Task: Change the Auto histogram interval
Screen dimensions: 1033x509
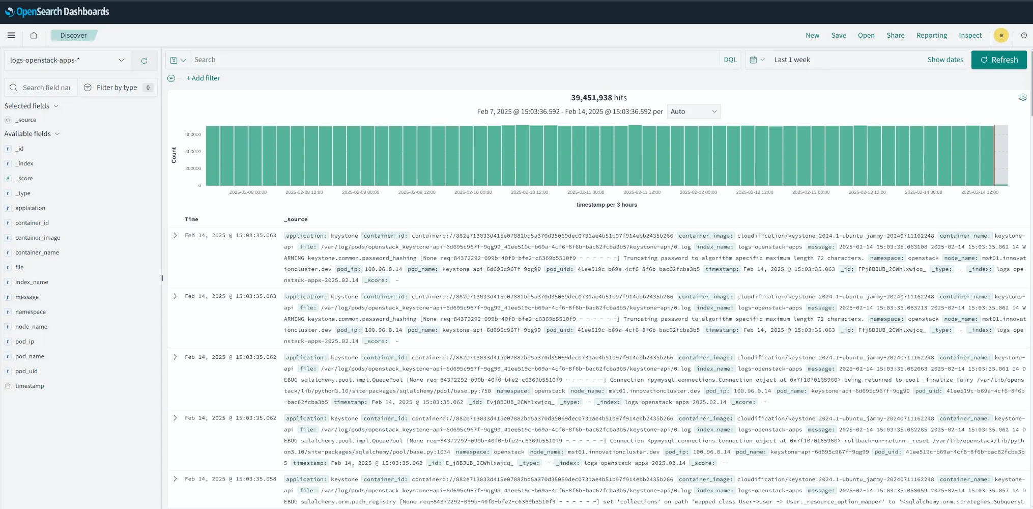Action: 694,111
